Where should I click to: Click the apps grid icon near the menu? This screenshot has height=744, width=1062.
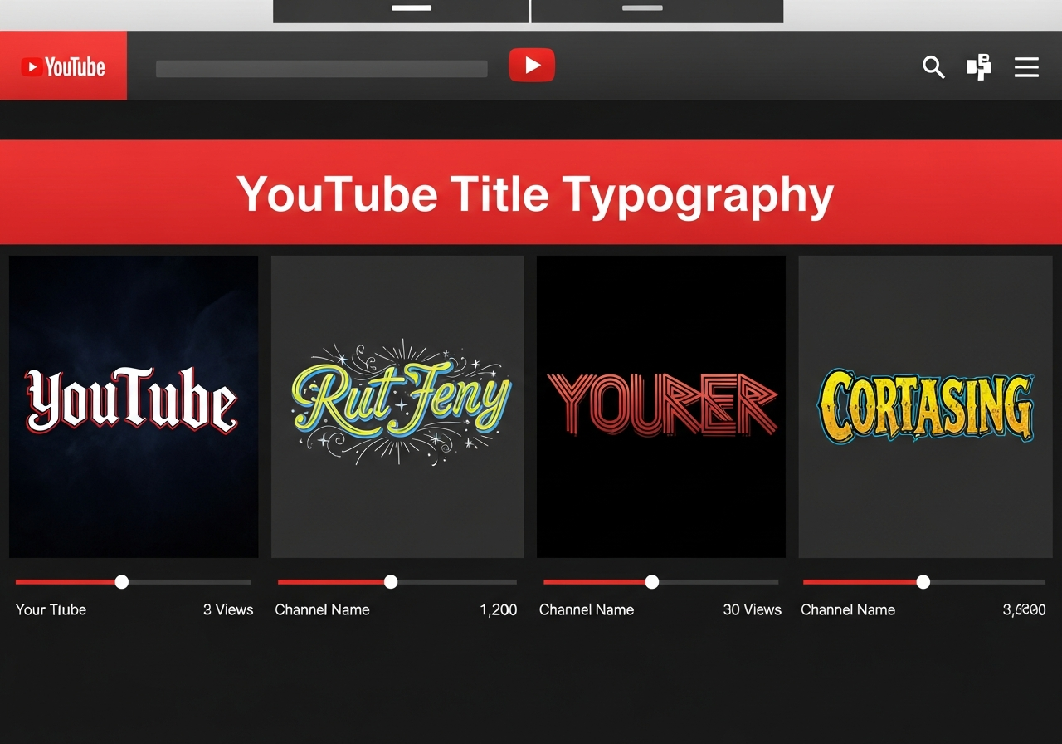coord(979,67)
